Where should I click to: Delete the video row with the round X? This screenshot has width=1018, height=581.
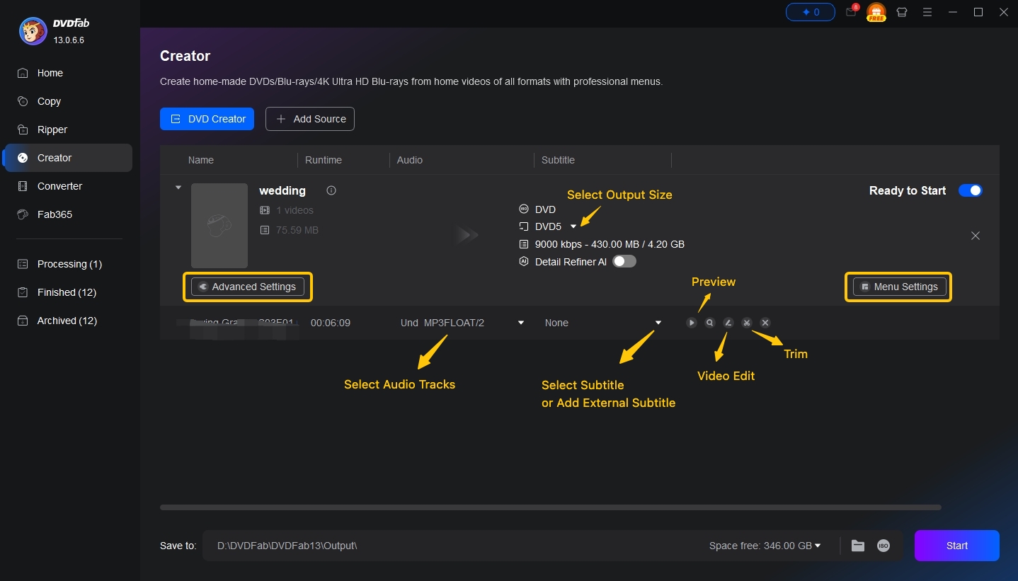765,323
